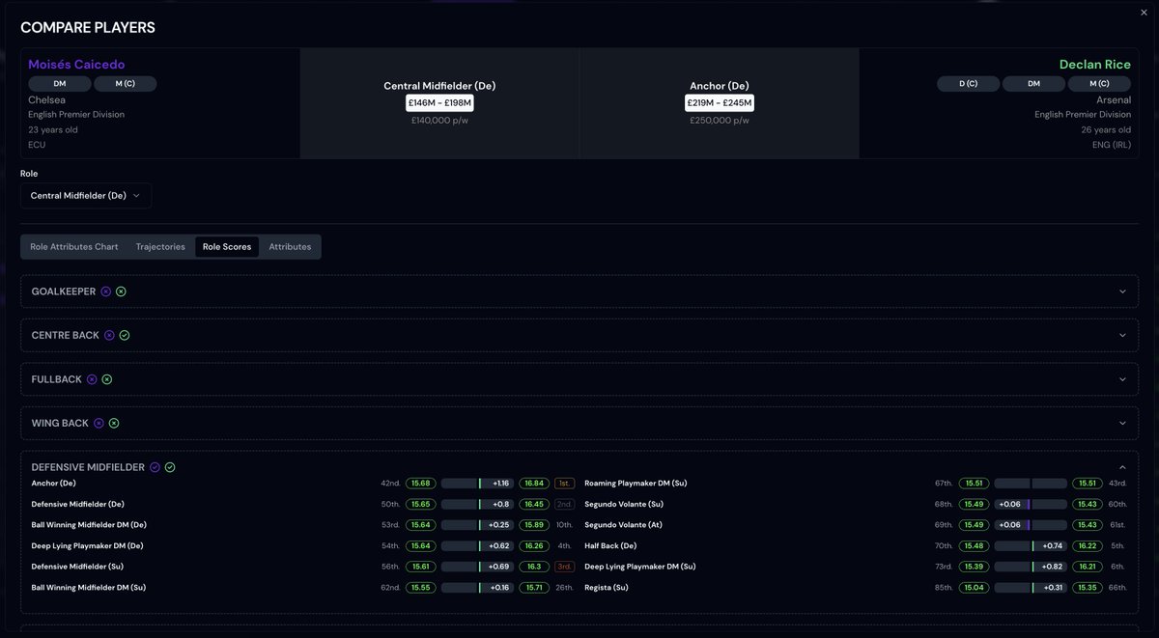Image resolution: width=1159 pixels, height=638 pixels.
Task: Click Roaming Playmaker DM (Su) label
Action: click(x=636, y=484)
